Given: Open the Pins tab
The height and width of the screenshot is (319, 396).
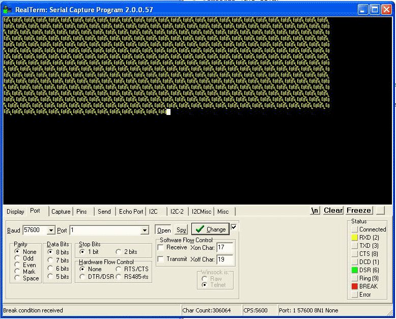Looking at the screenshot, I should coord(81,212).
